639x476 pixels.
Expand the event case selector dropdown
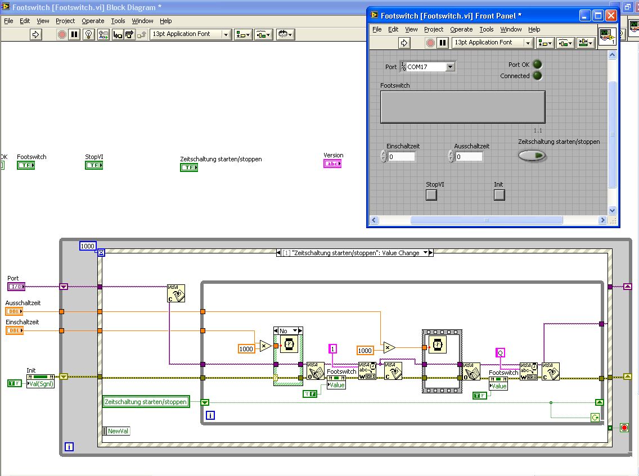[425, 253]
